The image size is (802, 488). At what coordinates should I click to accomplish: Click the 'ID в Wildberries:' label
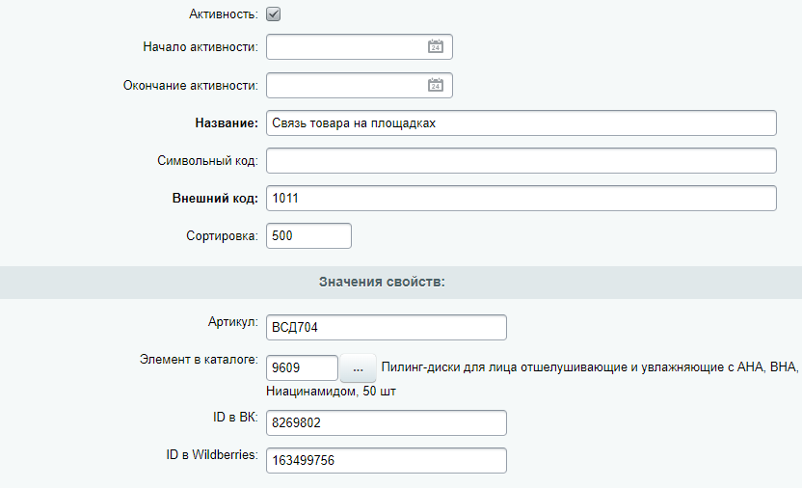pos(210,454)
